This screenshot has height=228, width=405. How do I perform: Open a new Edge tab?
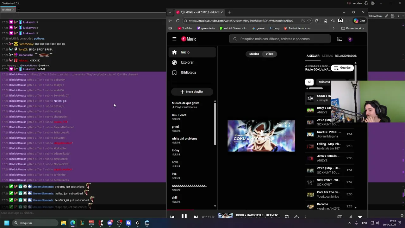229,12
